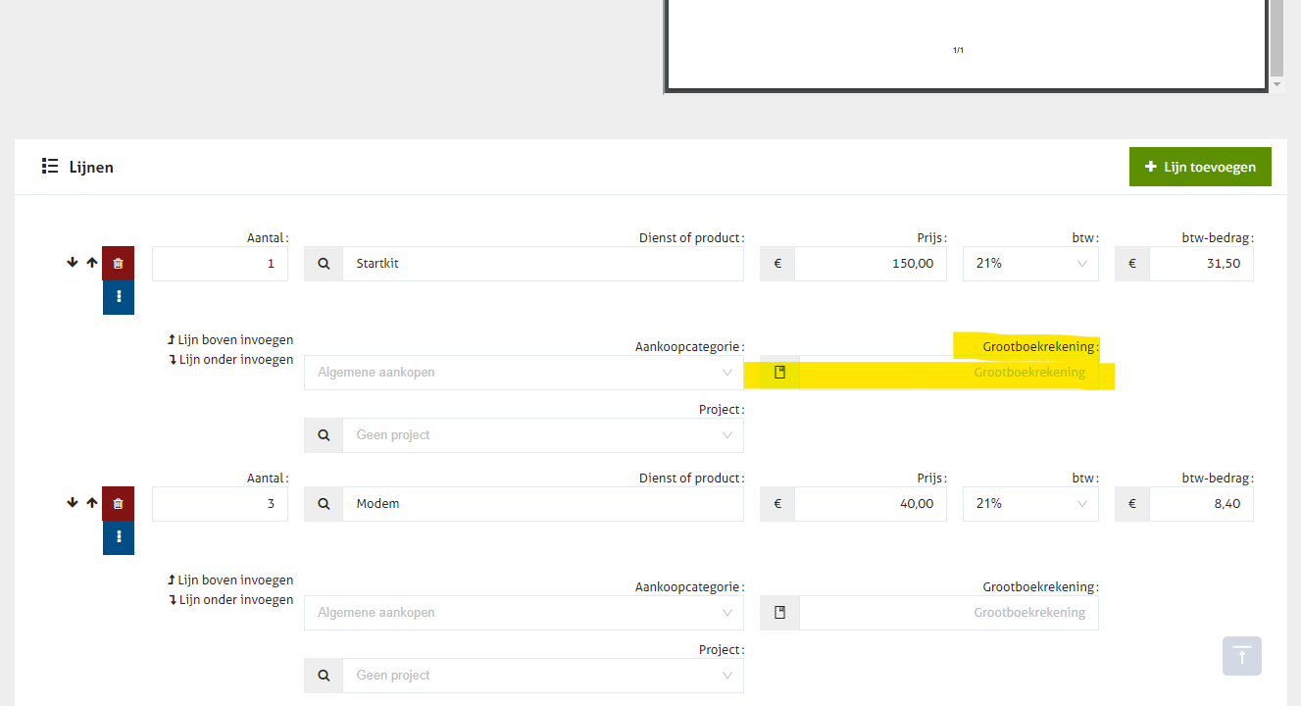This screenshot has height=706, width=1301.
Task: Expand Aankoopcategorie dropdown for Startkit line
Action: (524, 373)
